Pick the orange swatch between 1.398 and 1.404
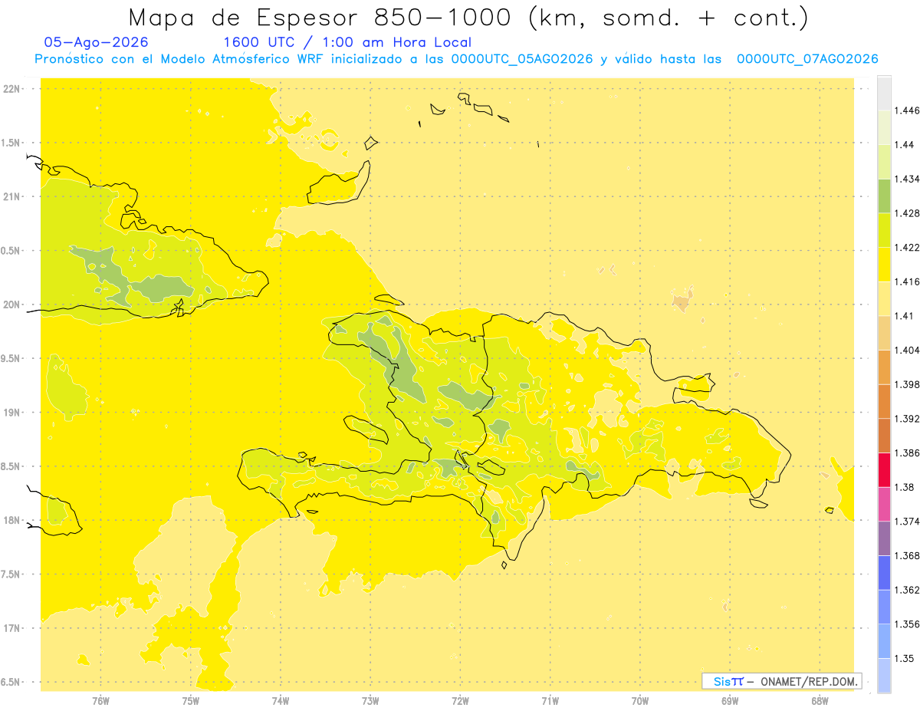Viewport: 920px width, 711px height. (x=884, y=367)
